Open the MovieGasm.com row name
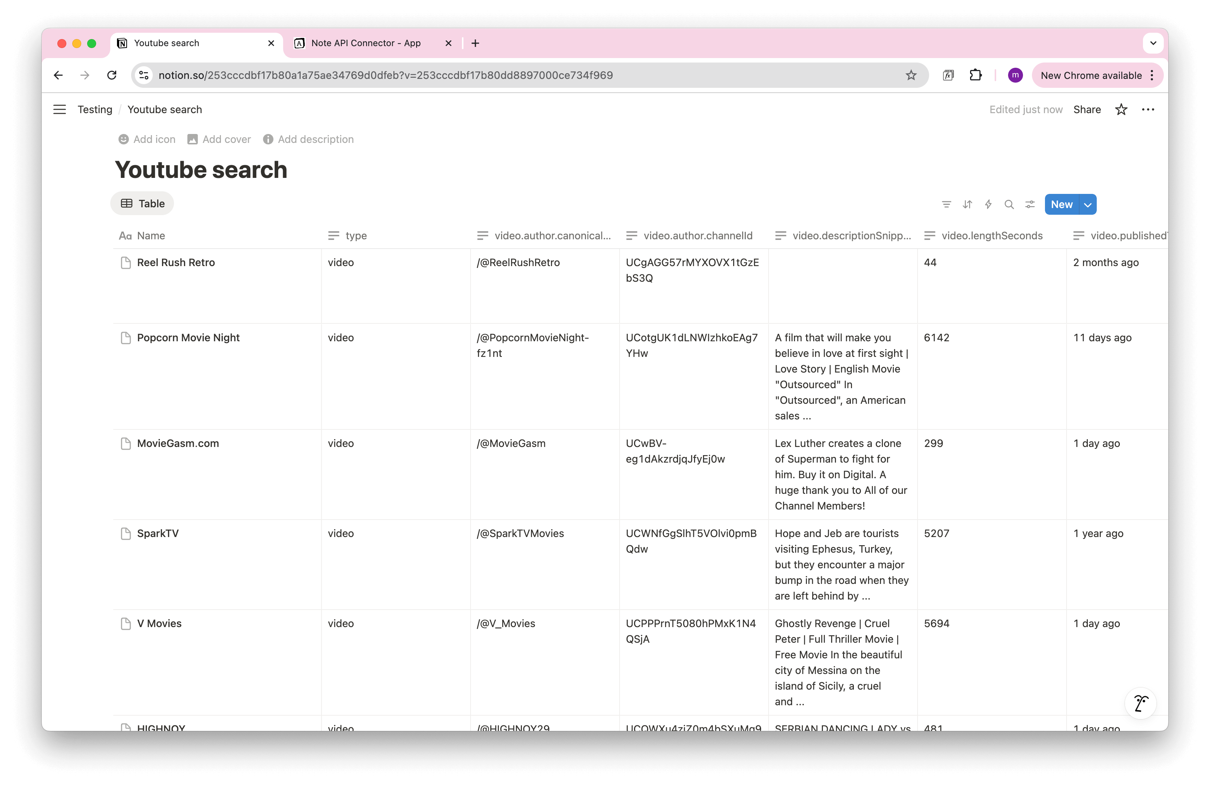1210x786 pixels. [x=178, y=443]
